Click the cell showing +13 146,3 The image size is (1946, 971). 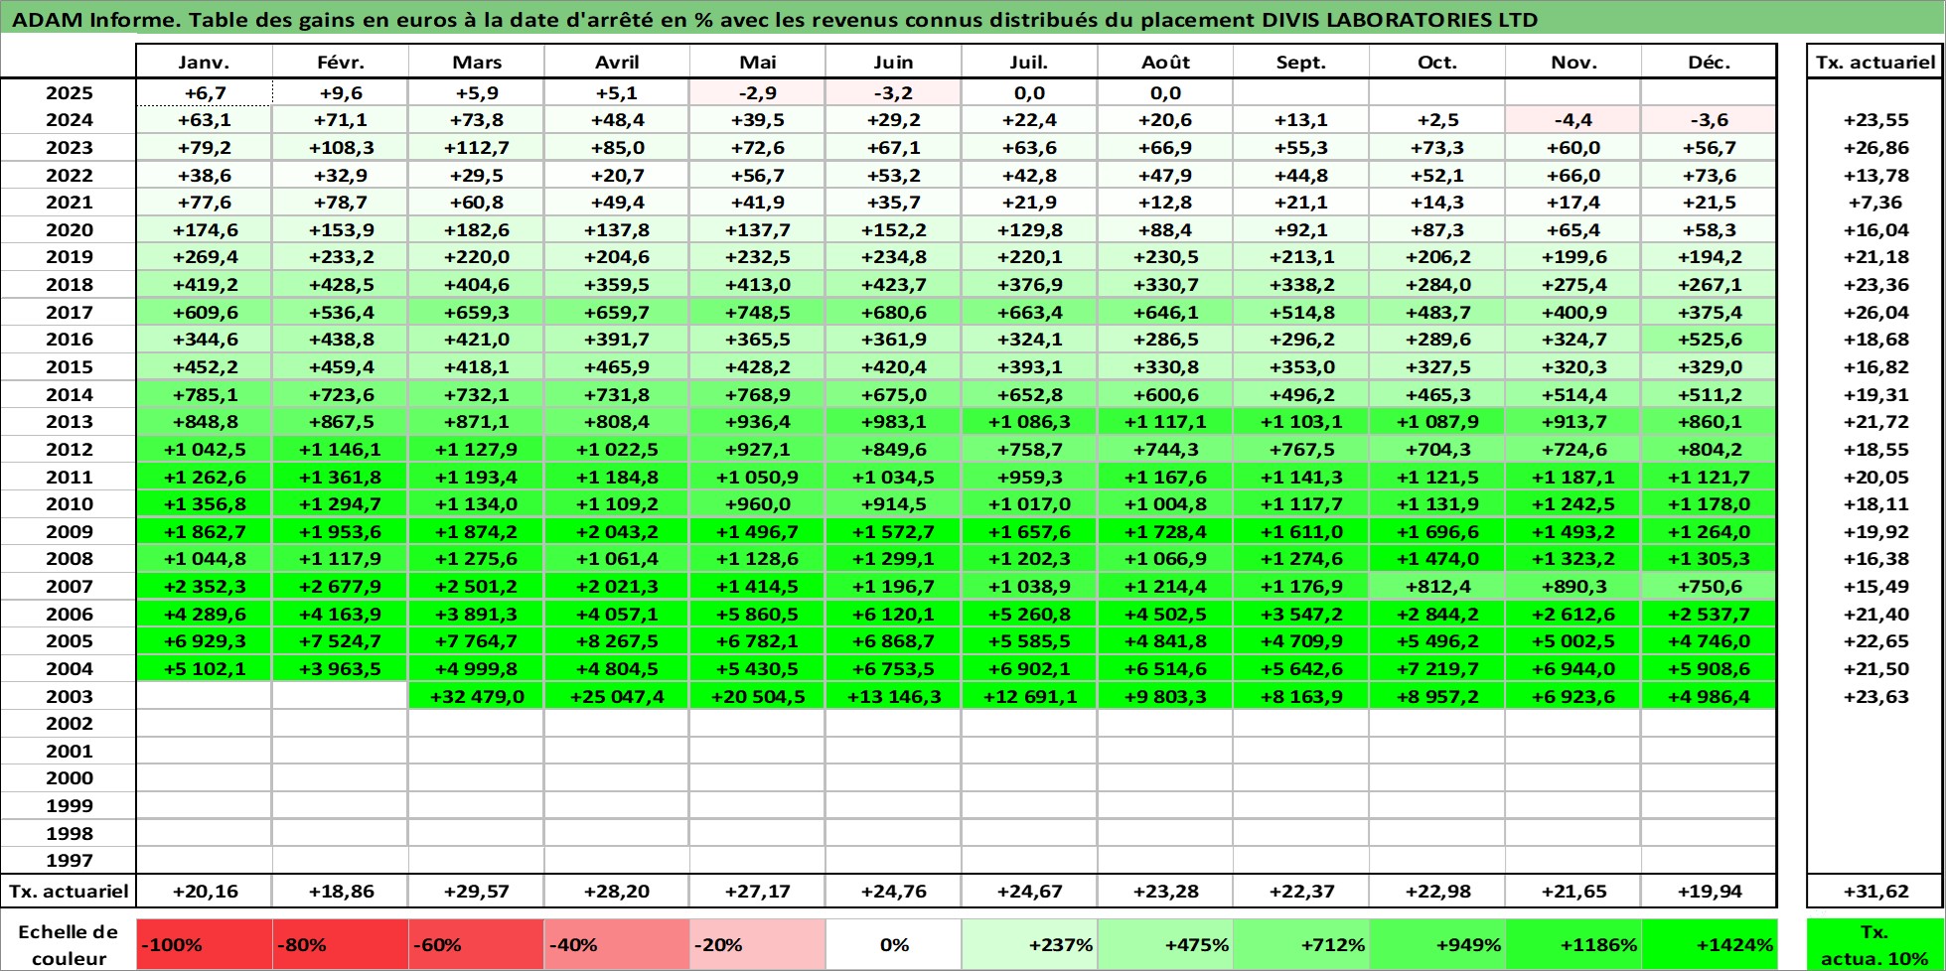[x=893, y=696]
